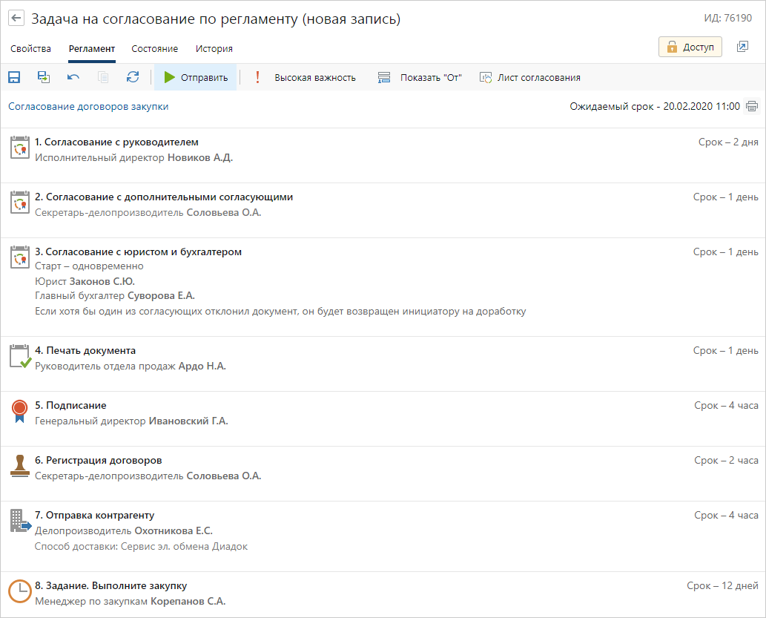Click the Согласование договоров закупки link
The height and width of the screenshot is (618, 766).
(x=88, y=106)
